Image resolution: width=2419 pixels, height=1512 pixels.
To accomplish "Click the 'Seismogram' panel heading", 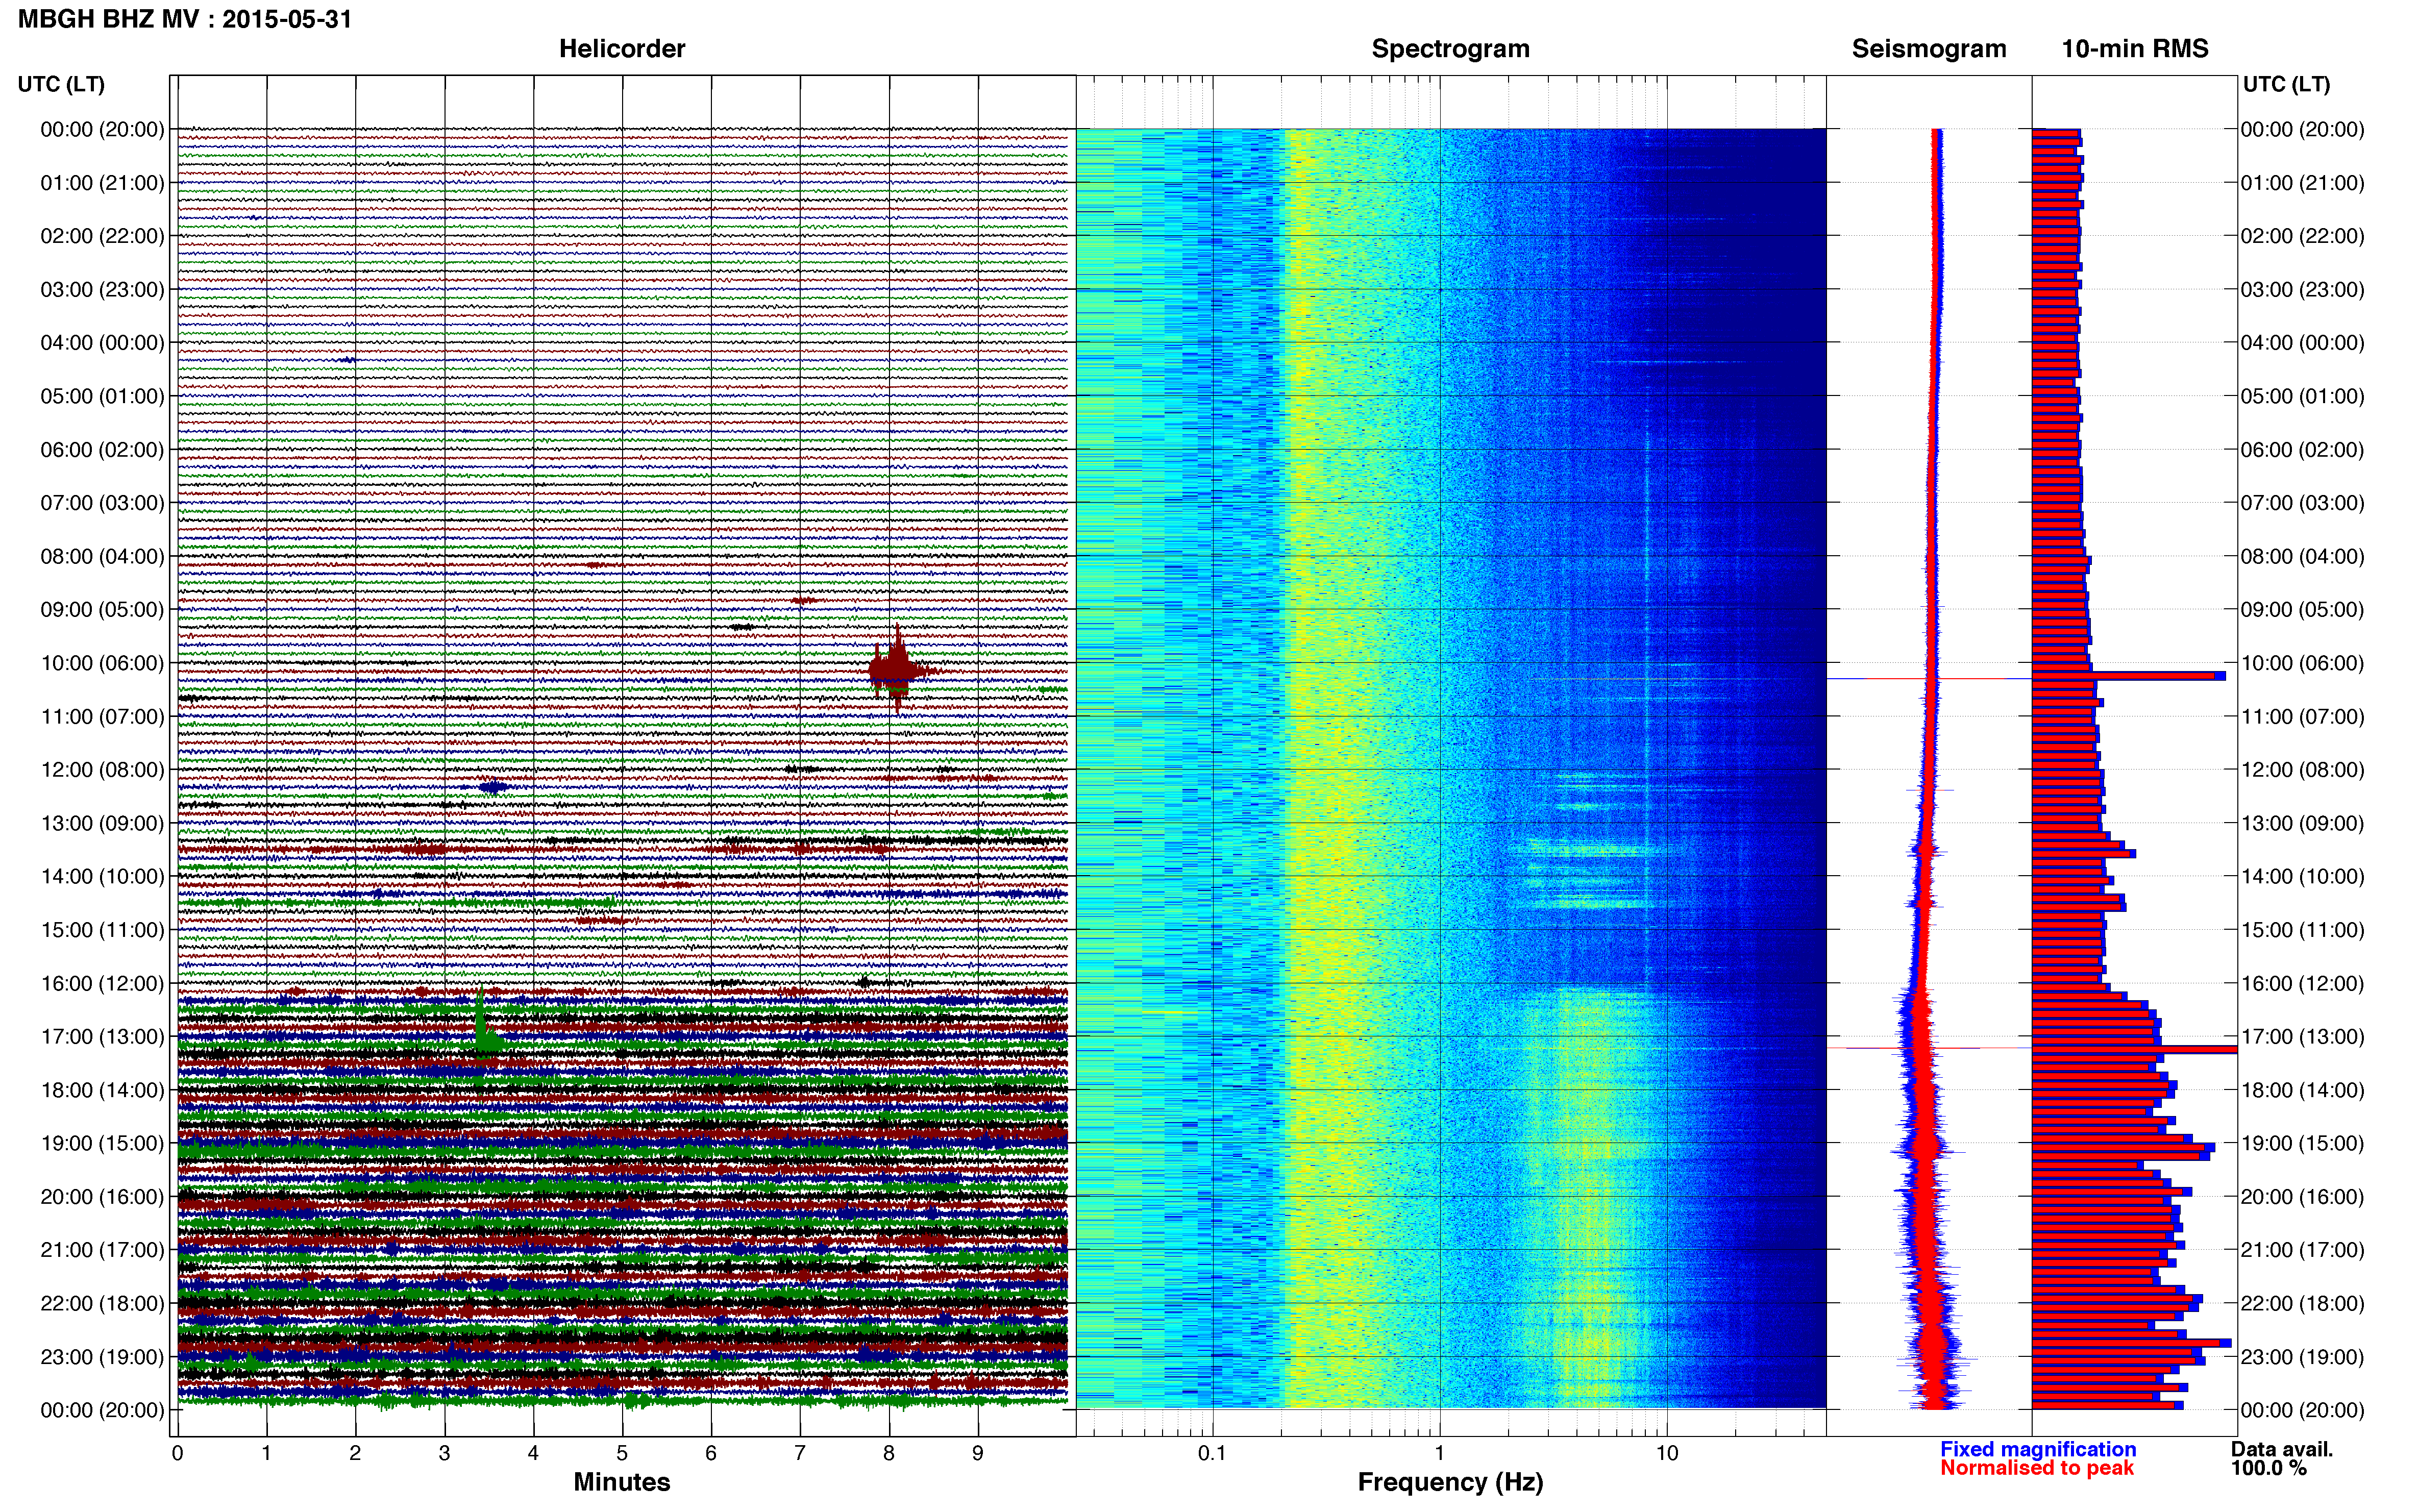I will (x=1929, y=49).
